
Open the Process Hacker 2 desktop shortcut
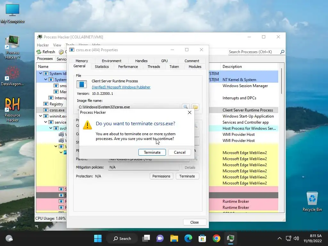click(x=12, y=47)
